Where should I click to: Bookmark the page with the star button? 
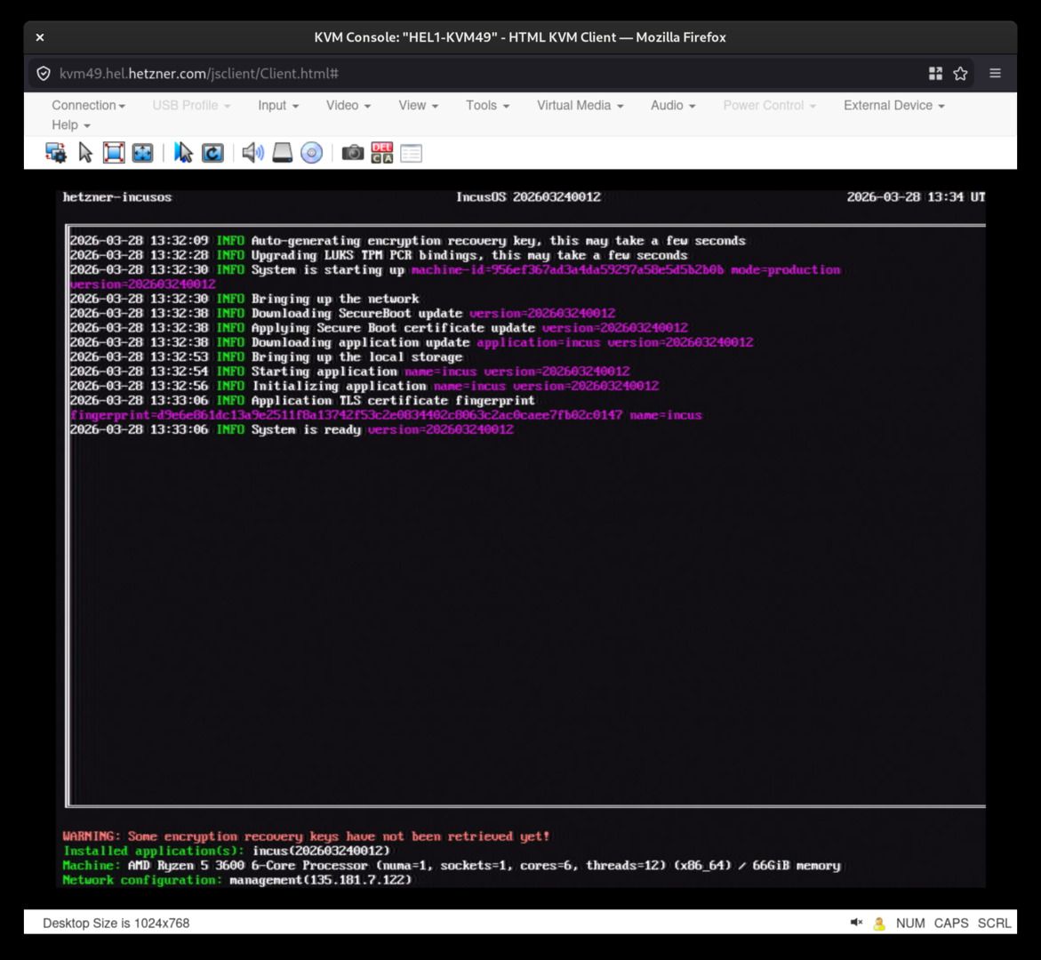point(960,74)
